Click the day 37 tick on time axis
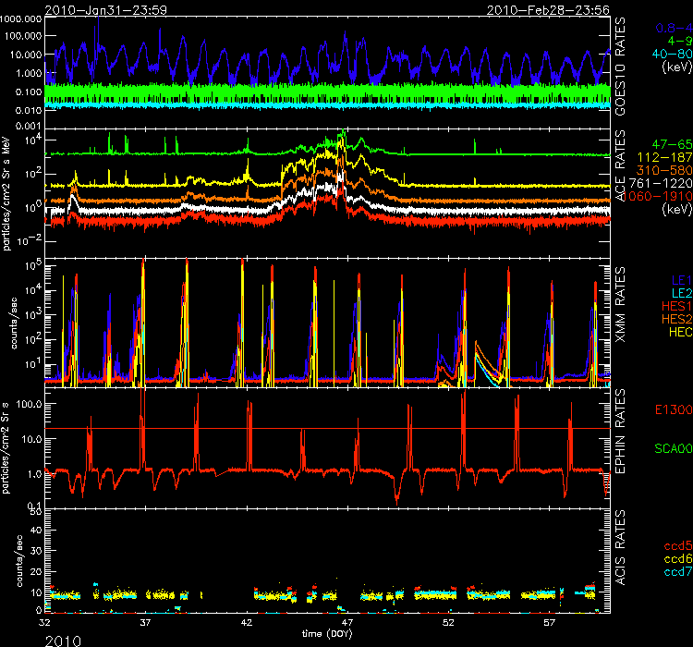The width and height of the screenshot is (693, 647). click(x=145, y=622)
